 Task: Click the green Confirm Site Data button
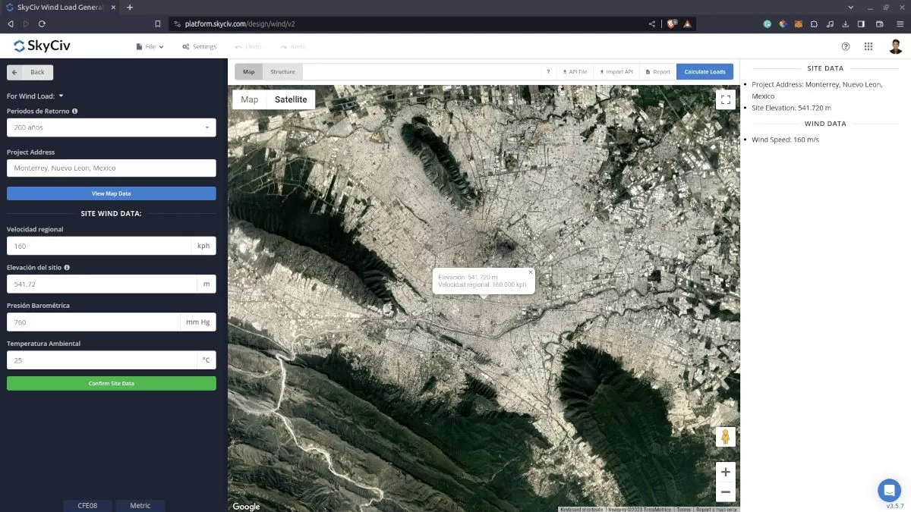(111, 384)
